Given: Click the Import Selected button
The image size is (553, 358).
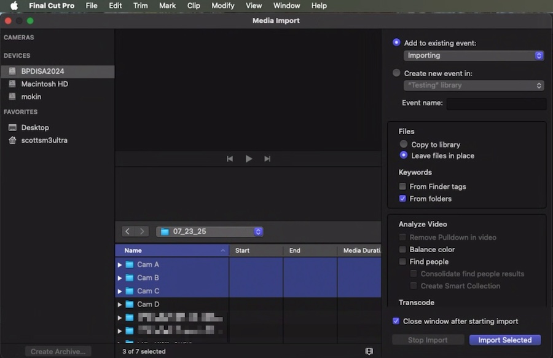Looking at the screenshot, I should coord(504,340).
